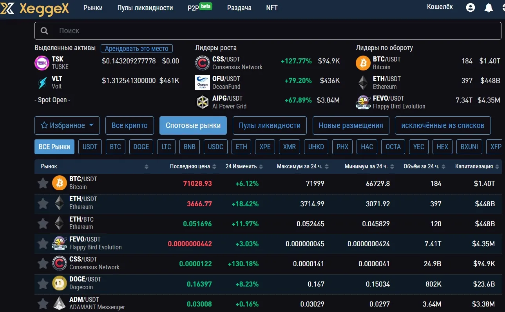
Task: Click Арендовать это место button
Action: tap(137, 49)
